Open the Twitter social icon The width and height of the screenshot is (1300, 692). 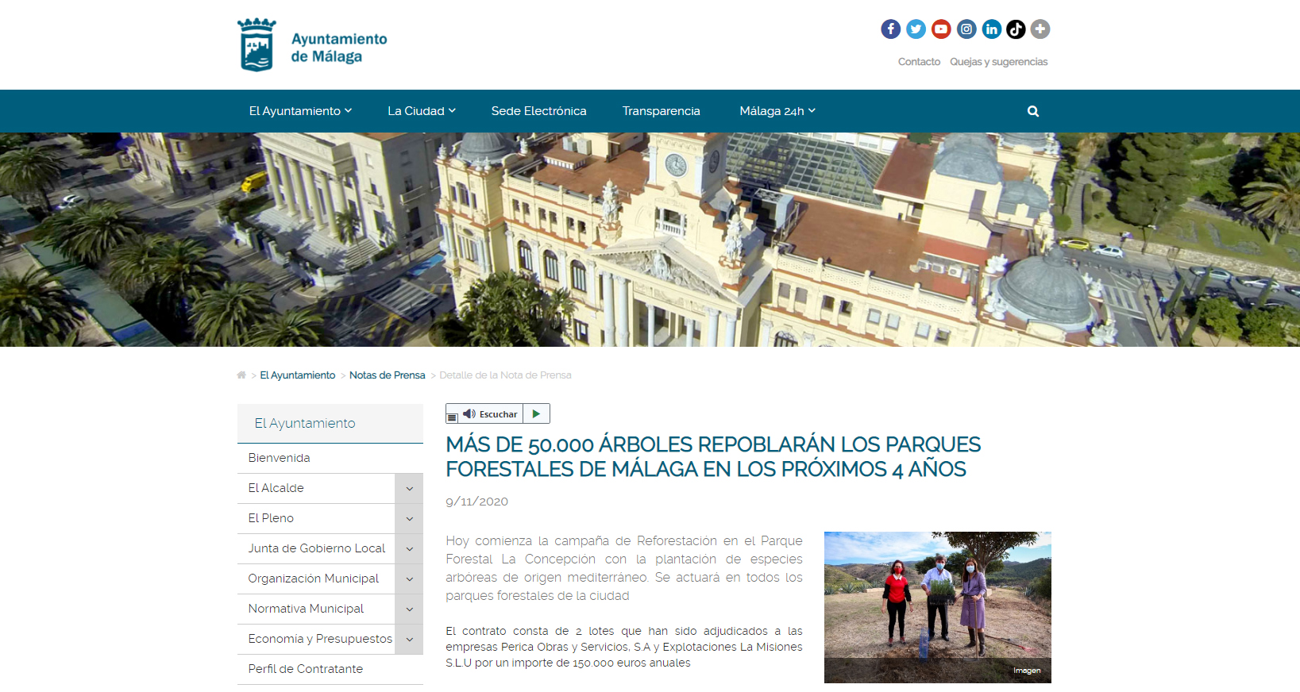[916, 29]
